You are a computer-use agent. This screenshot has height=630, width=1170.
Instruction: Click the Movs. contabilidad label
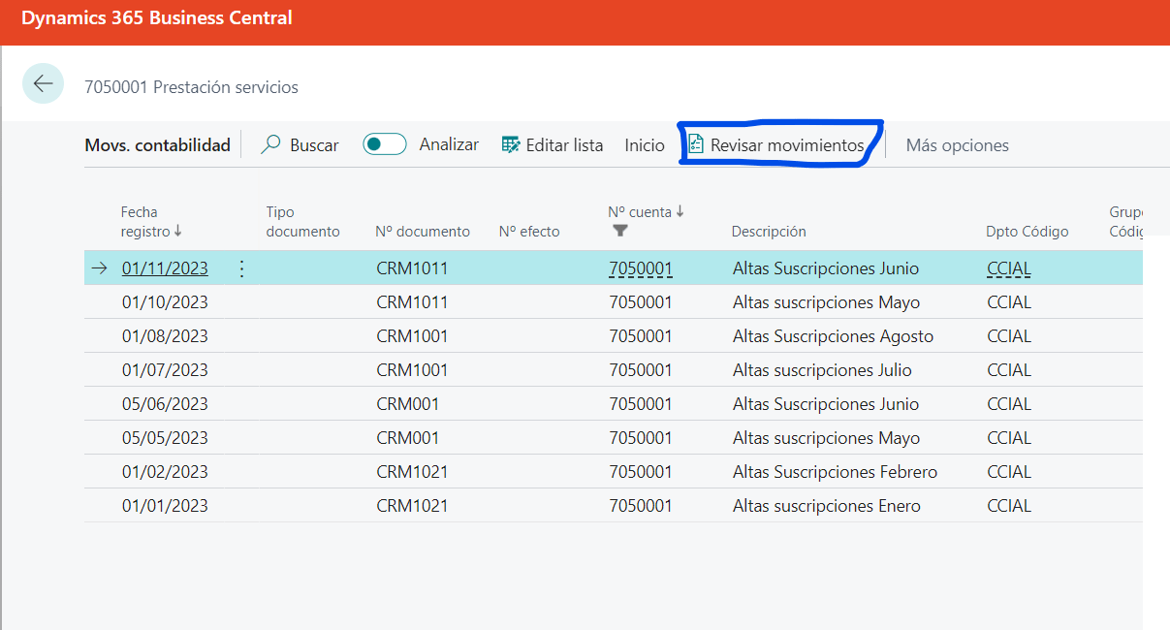point(157,145)
